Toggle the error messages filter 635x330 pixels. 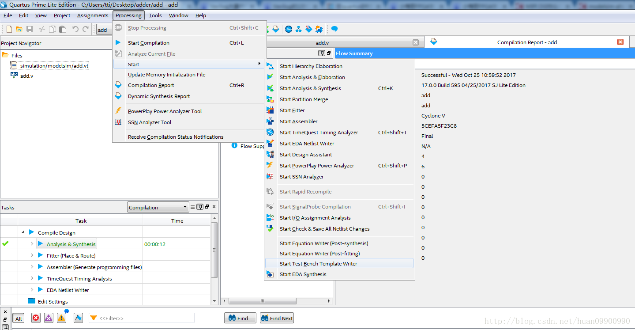(36, 318)
